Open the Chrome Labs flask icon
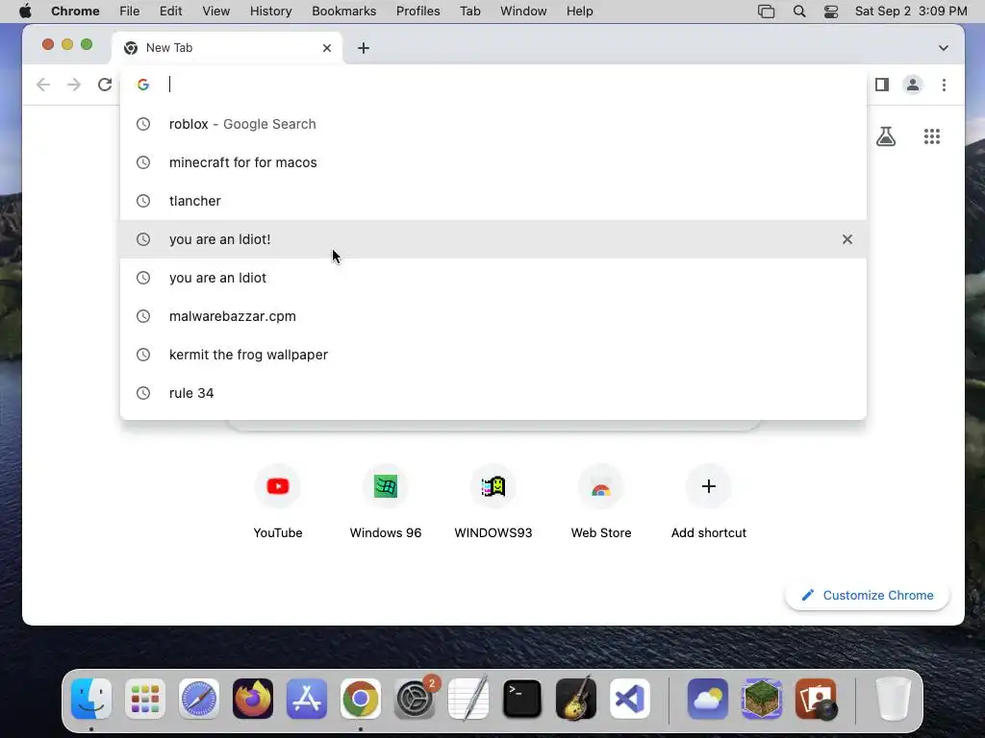The height and width of the screenshot is (738, 985). click(x=886, y=136)
